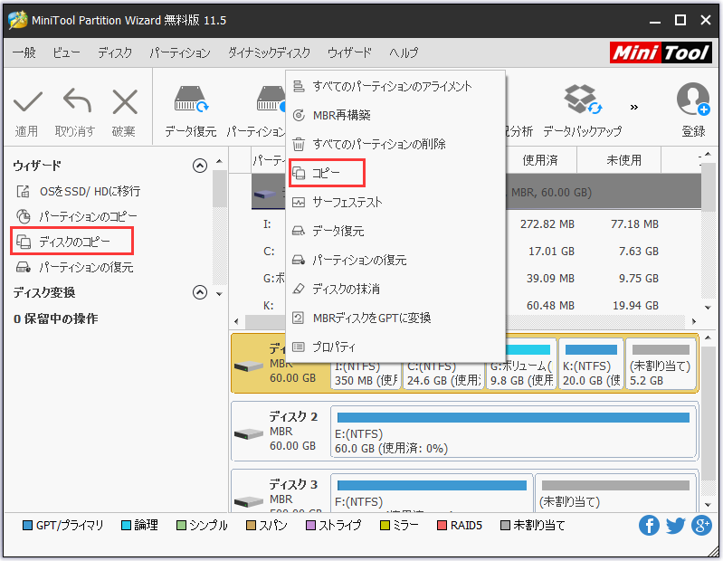Select the K:(NTFS) 20.0 GB partition block
723x561 pixels.
click(591, 365)
